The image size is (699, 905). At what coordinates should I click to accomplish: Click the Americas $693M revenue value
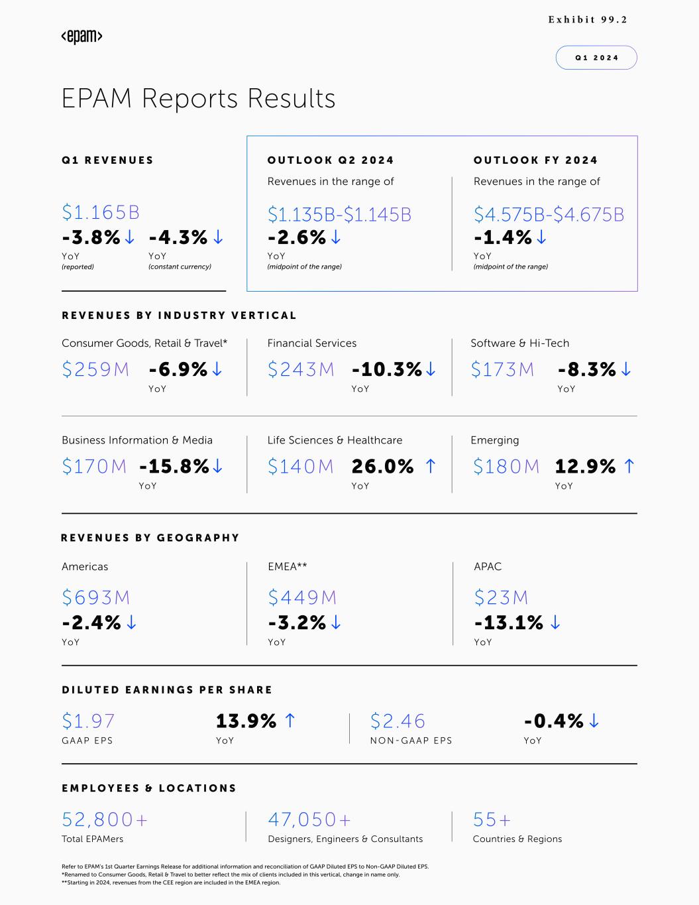(x=96, y=597)
